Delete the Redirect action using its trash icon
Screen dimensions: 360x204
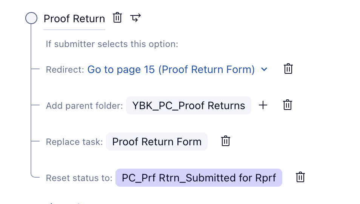[x=288, y=69]
